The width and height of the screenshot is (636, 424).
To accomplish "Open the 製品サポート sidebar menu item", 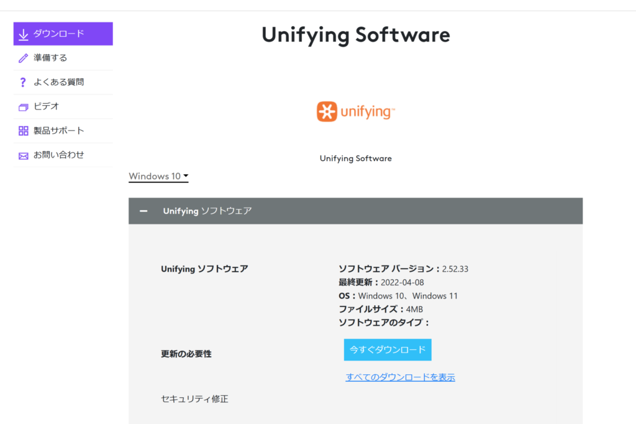I will pyautogui.click(x=63, y=131).
